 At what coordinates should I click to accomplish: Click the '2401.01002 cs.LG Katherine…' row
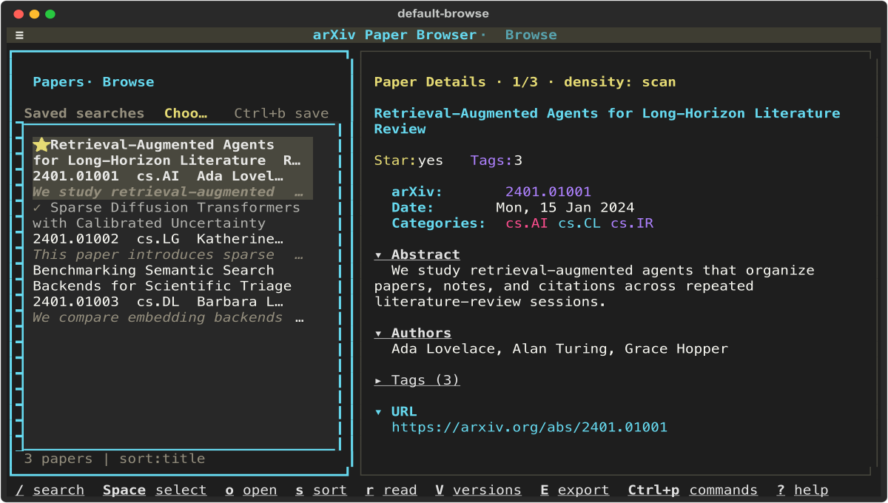click(x=158, y=239)
